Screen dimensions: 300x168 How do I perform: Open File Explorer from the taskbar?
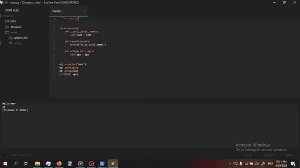tap(37, 163)
